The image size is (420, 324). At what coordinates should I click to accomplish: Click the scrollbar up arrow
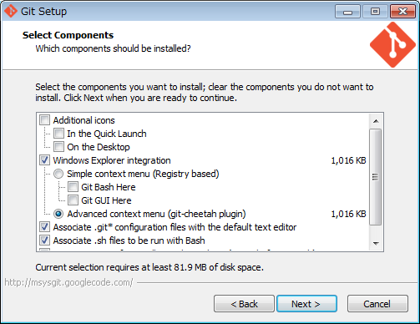click(x=376, y=121)
